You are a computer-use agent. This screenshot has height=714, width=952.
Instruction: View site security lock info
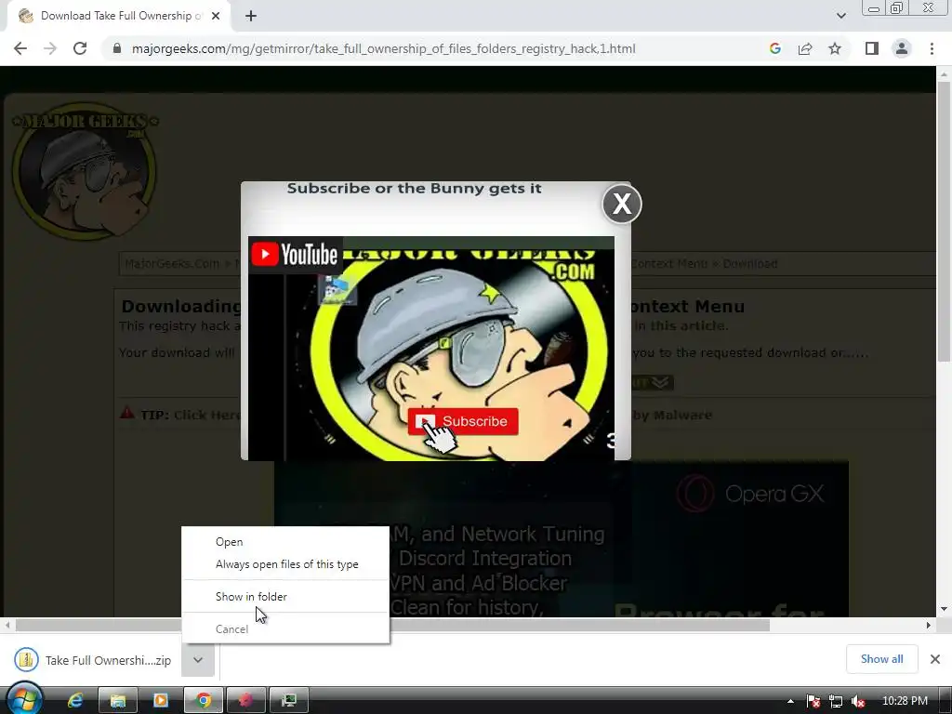[117, 48]
